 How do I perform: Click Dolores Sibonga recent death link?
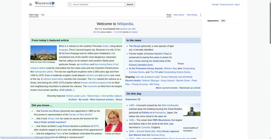click(150, 81)
